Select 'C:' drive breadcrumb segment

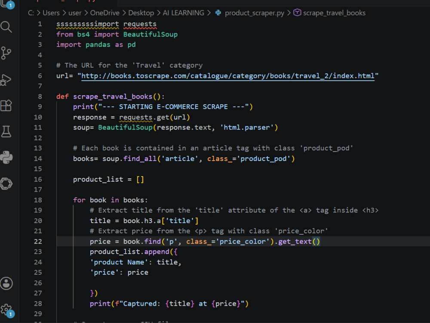pyautogui.click(x=31, y=13)
